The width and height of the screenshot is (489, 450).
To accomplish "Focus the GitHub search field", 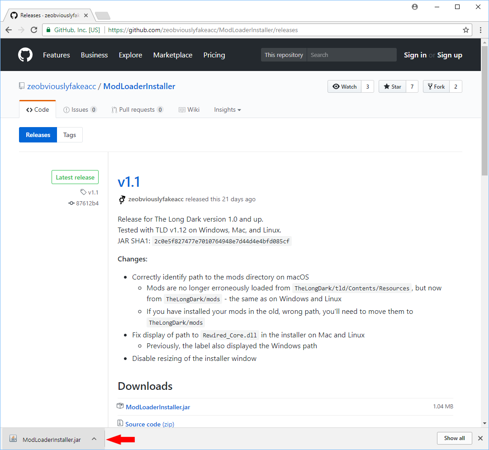I will [x=352, y=55].
